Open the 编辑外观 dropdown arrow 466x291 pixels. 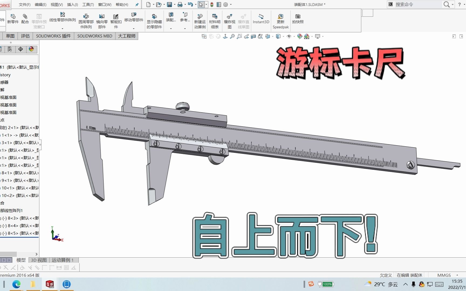[x=311, y=36]
